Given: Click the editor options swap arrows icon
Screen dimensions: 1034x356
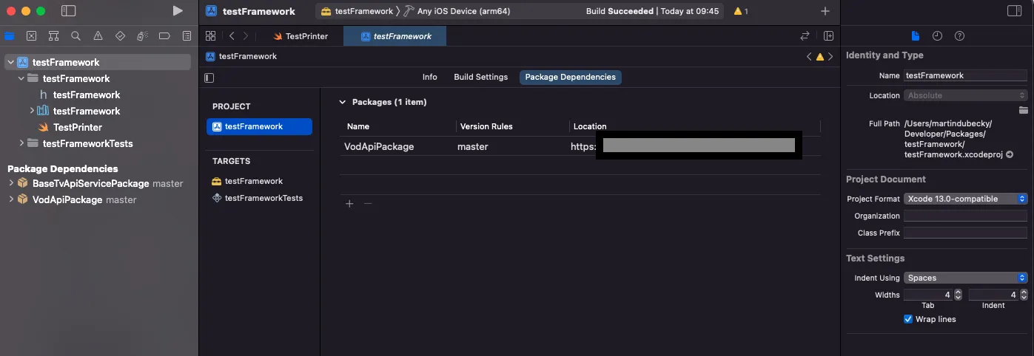Looking at the screenshot, I should point(805,35).
